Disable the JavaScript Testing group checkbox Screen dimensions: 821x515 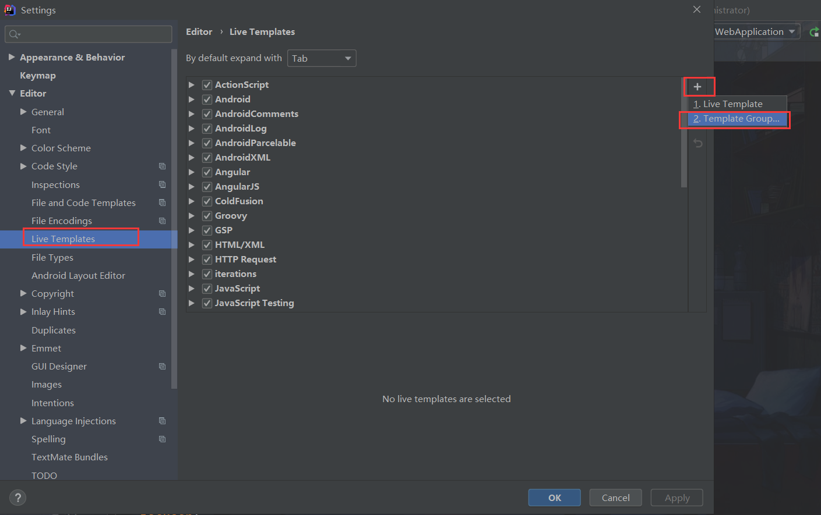coord(207,303)
